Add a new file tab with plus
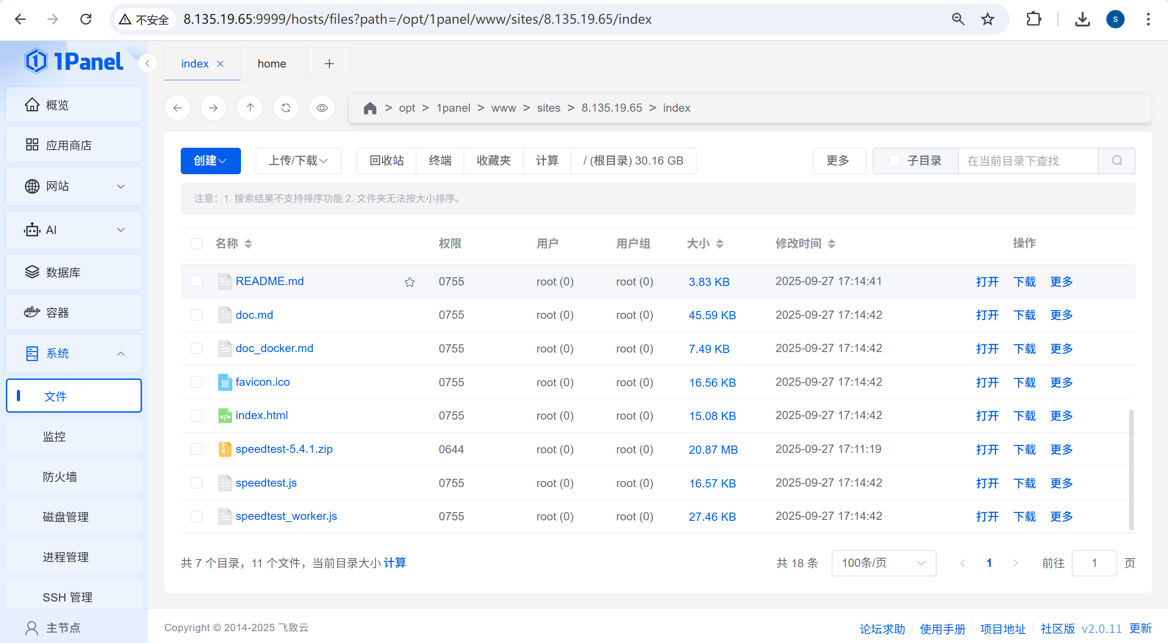Screen dimensions: 1168x643 click(x=329, y=64)
